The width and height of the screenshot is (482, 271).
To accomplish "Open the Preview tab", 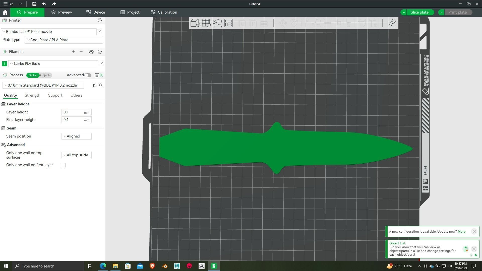I will tap(62, 12).
